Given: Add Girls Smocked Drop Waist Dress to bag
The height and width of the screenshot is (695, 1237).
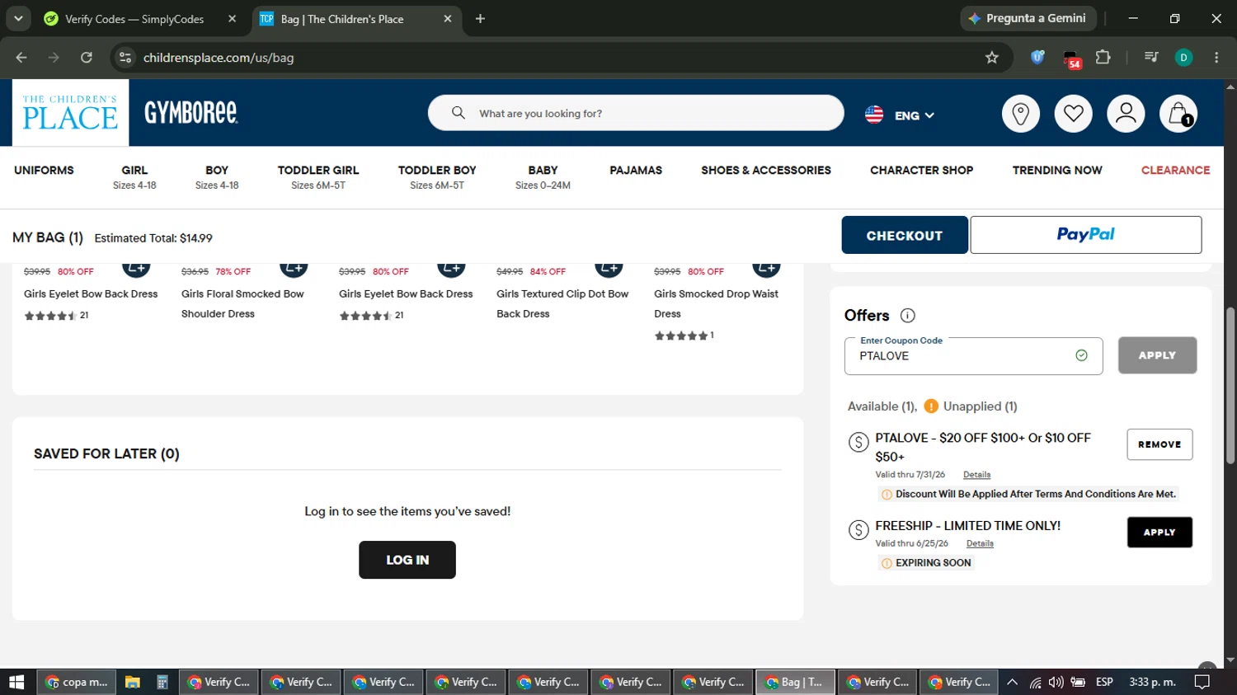Looking at the screenshot, I should coord(766,268).
